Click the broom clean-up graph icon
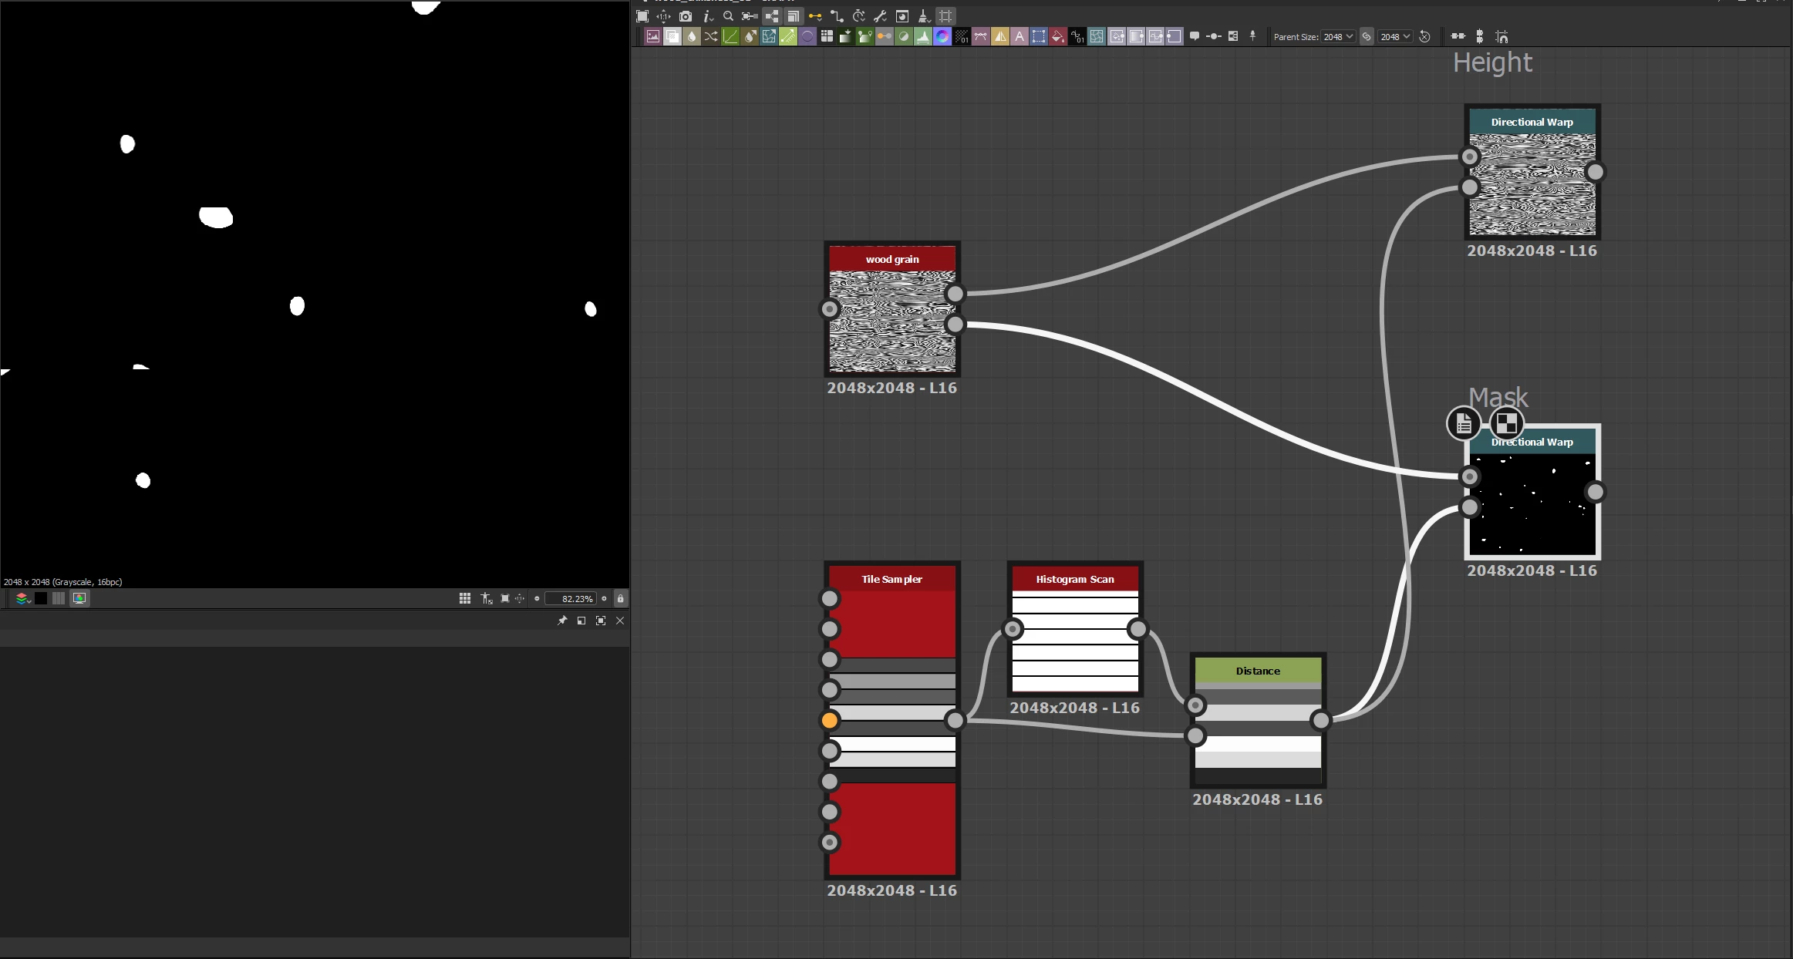The image size is (1793, 959). [x=924, y=16]
